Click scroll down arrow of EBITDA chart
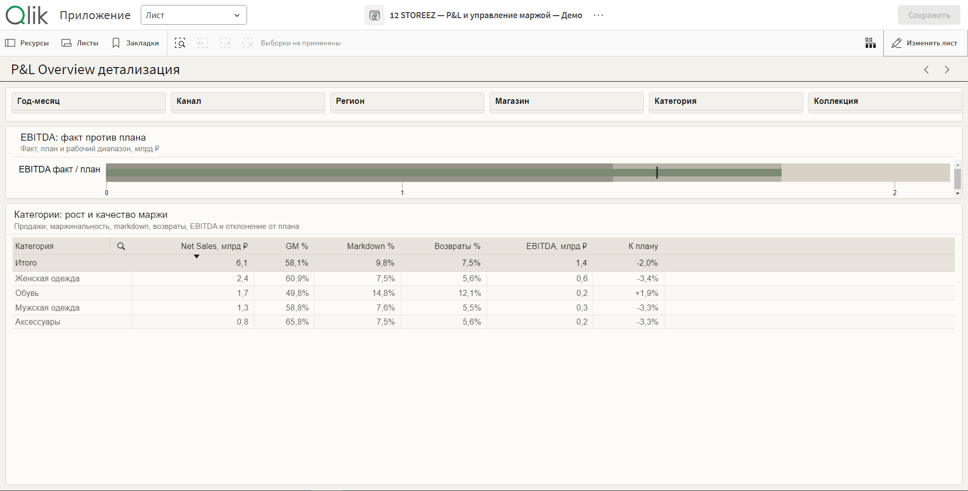 tap(957, 194)
